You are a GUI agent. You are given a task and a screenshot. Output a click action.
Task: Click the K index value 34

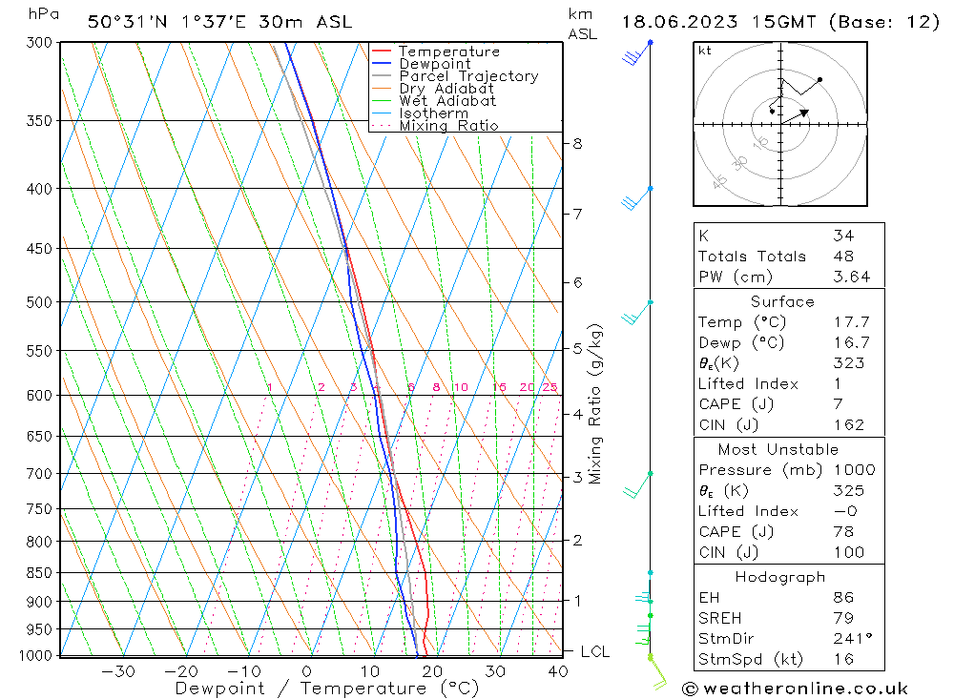tap(844, 236)
